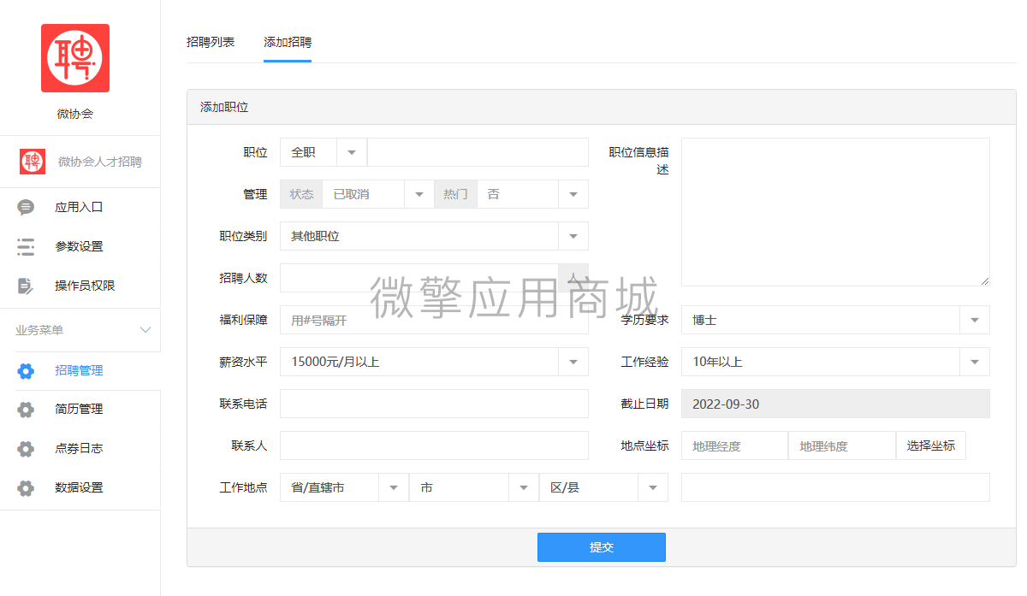1027x596 pixels.
Task: Click the 微协会人才招聘 link
Action: 100,162
